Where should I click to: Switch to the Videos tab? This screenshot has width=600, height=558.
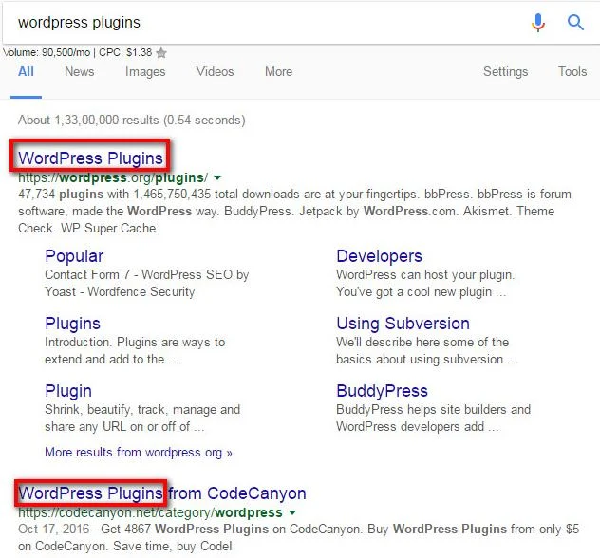click(215, 71)
